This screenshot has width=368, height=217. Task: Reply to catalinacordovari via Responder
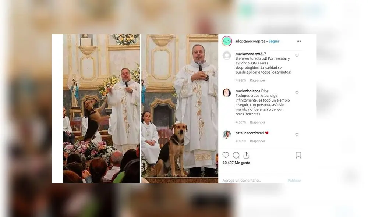click(258, 141)
